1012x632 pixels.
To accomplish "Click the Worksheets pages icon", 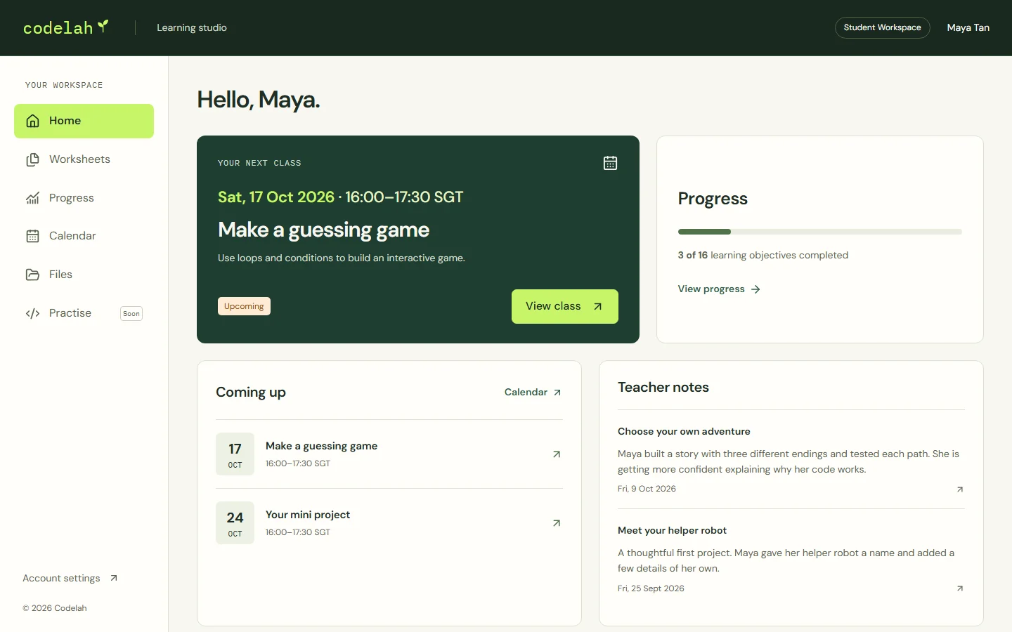I will coord(32,159).
